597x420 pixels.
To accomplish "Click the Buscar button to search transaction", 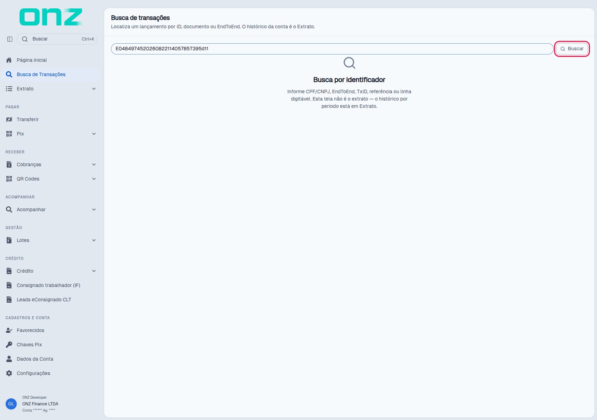I will [x=572, y=49].
